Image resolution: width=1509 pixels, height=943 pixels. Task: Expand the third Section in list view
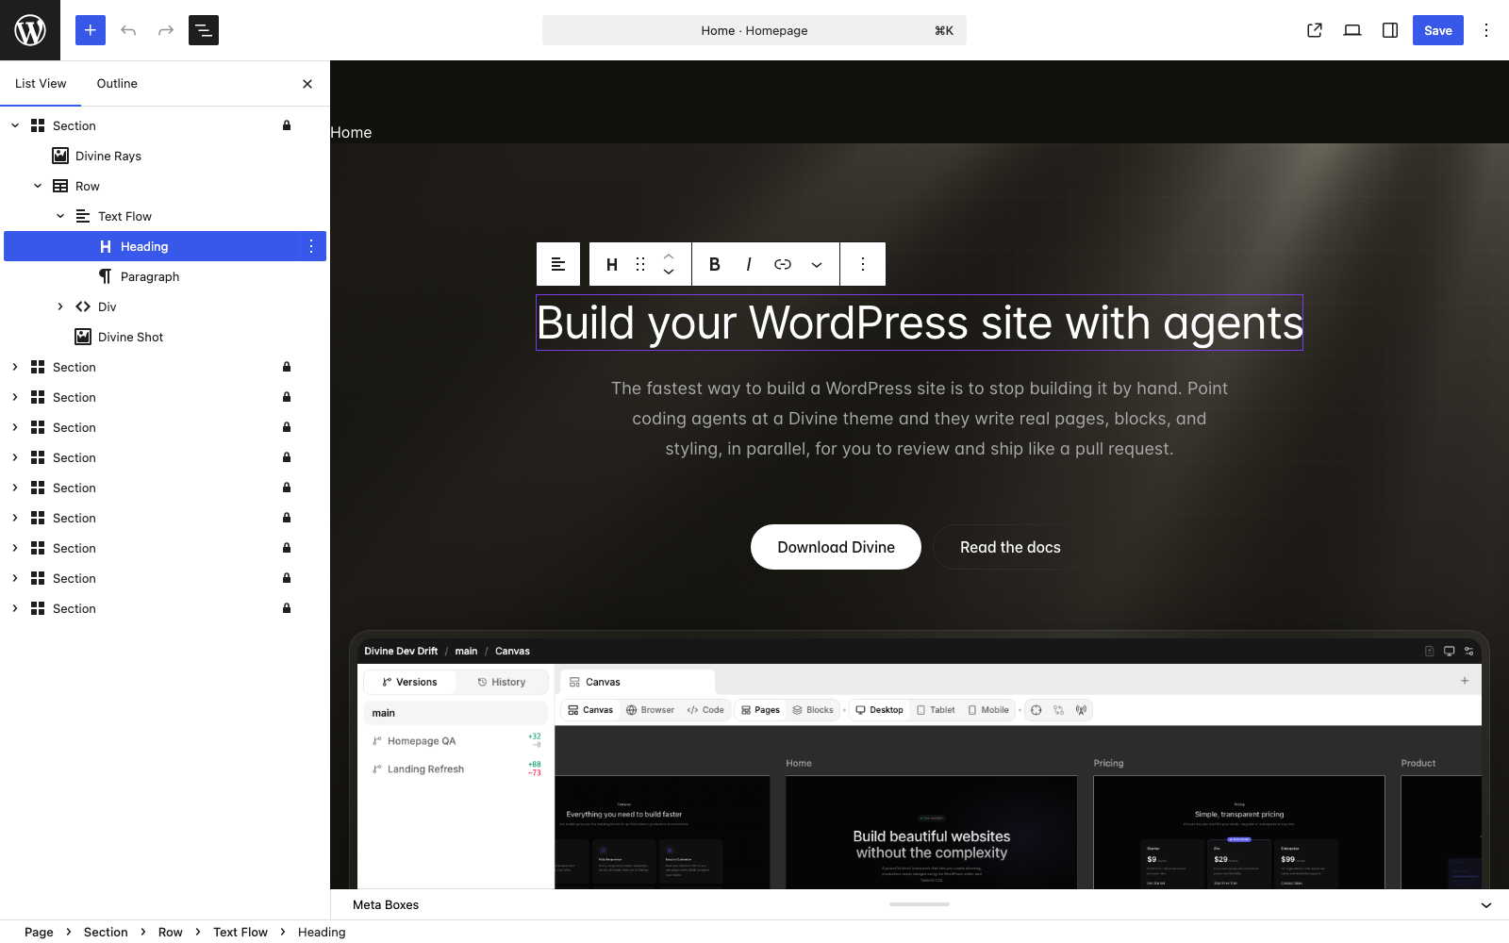click(15, 397)
